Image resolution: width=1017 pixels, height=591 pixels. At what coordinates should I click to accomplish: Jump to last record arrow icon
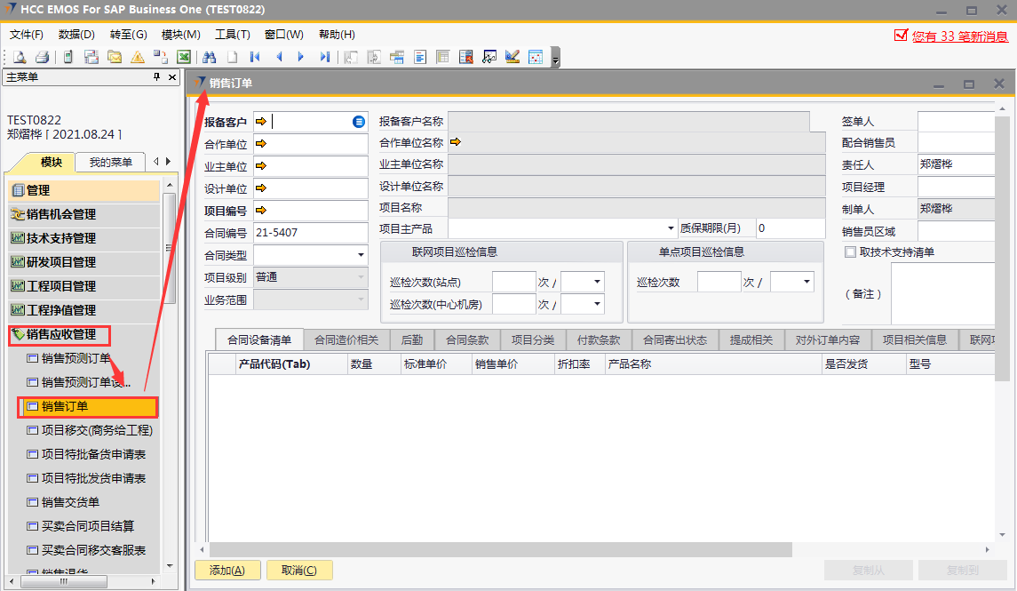click(x=324, y=57)
